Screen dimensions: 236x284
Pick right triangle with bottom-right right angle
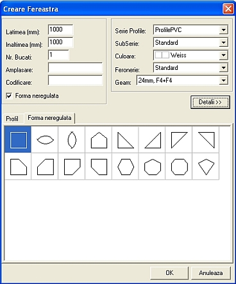(152, 140)
